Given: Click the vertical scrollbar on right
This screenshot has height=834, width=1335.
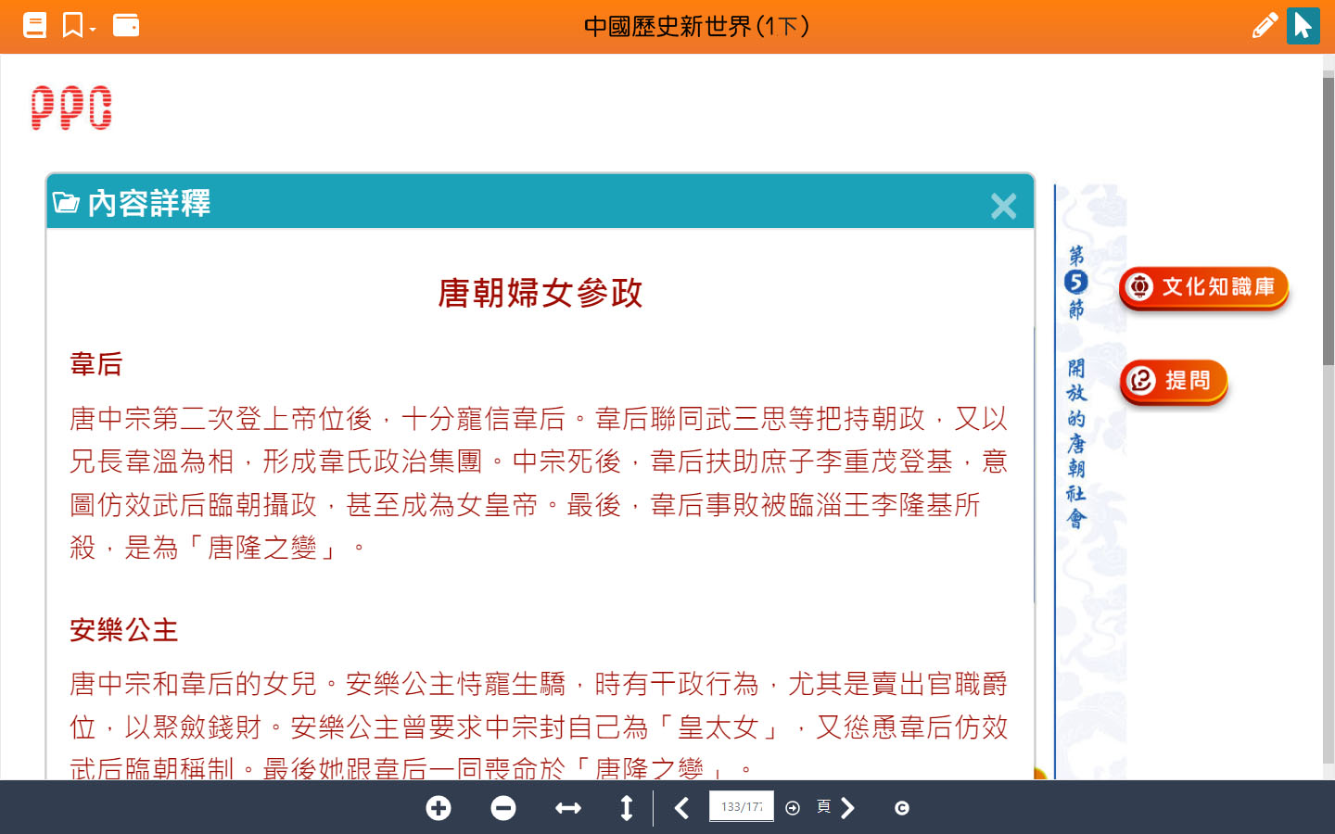Looking at the screenshot, I should tap(1328, 222).
